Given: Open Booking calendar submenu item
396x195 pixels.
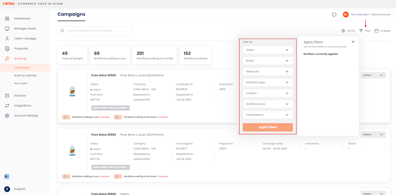Looking at the screenshot, I should click(x=25, y=75).
